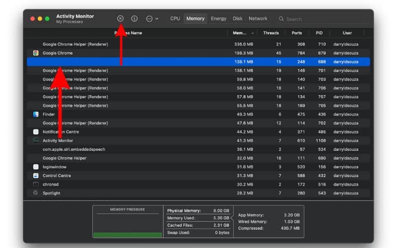The width and height of the screenshot is (397, 248).
Task: Click the Spotlight magnifier process icon
Action: [36, 193]
